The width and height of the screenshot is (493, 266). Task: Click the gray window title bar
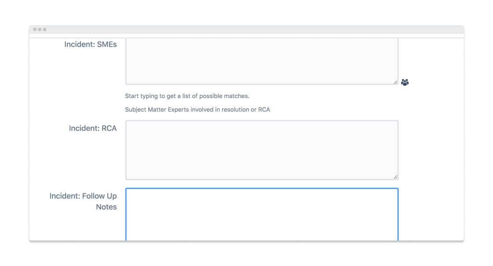tap(246, 29)
